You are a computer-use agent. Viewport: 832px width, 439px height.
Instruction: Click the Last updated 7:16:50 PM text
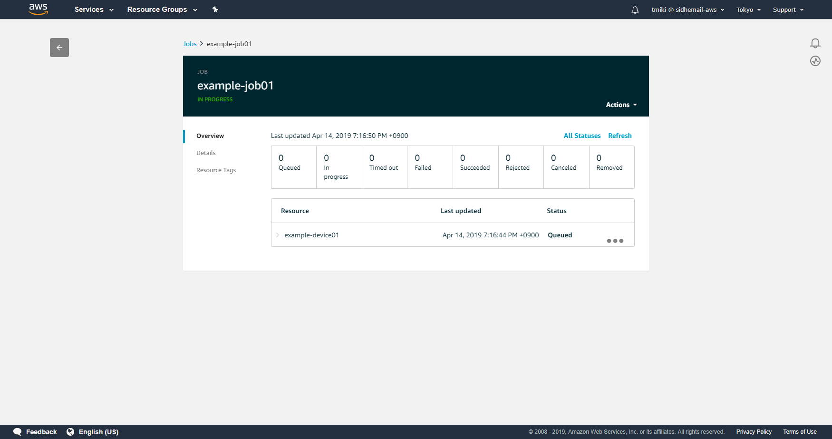[x=339, y=136]
